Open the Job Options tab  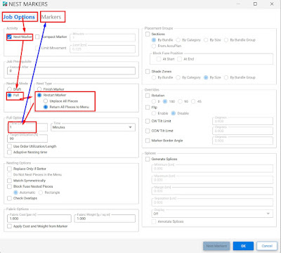coord(19,17)
